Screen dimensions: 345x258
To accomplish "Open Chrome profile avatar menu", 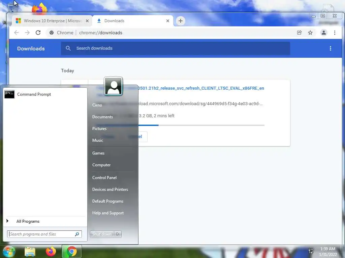I will click(x=324, y=33).
